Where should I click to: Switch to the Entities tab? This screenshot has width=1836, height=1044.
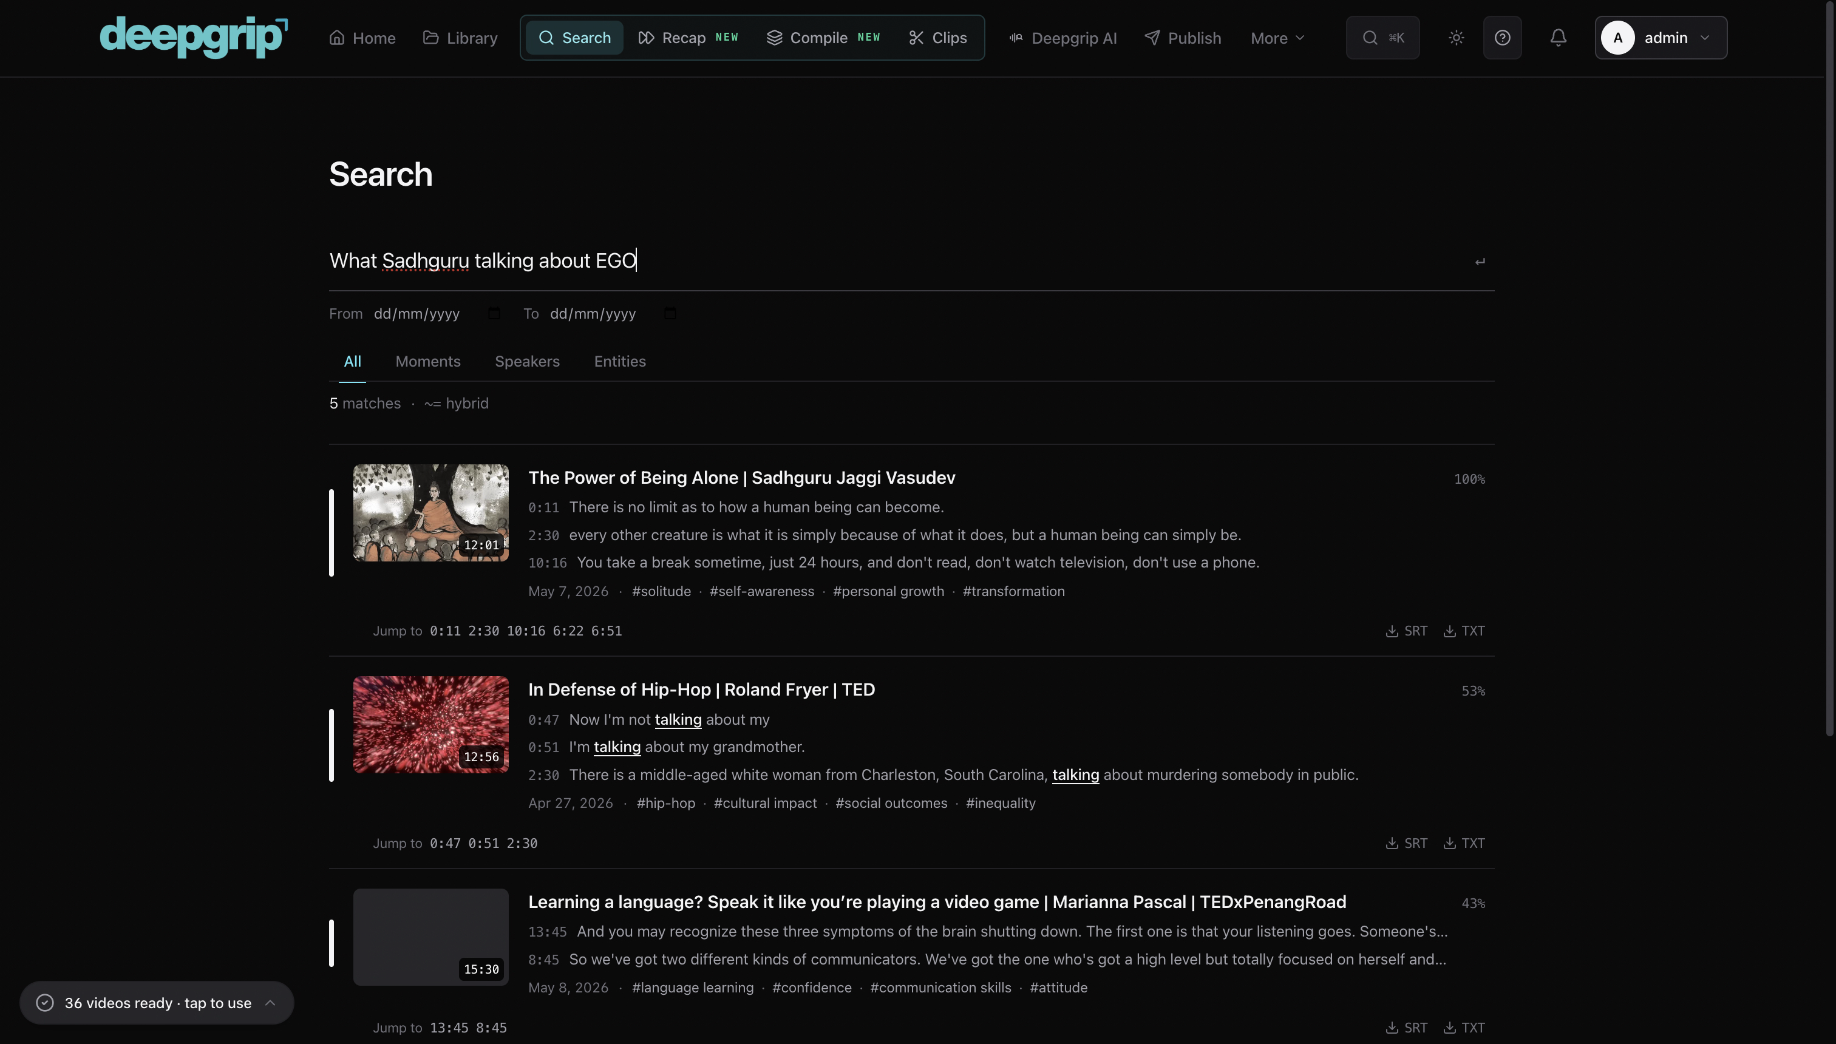[x=620, y=361]
